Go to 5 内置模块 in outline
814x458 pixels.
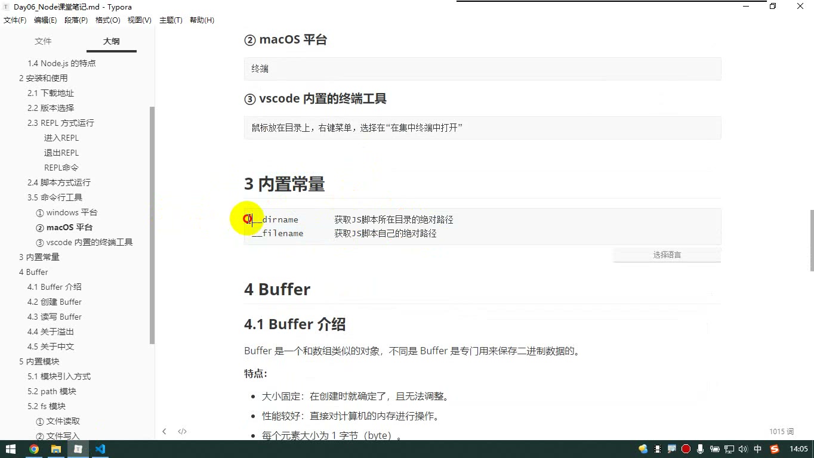coord(39,361)
